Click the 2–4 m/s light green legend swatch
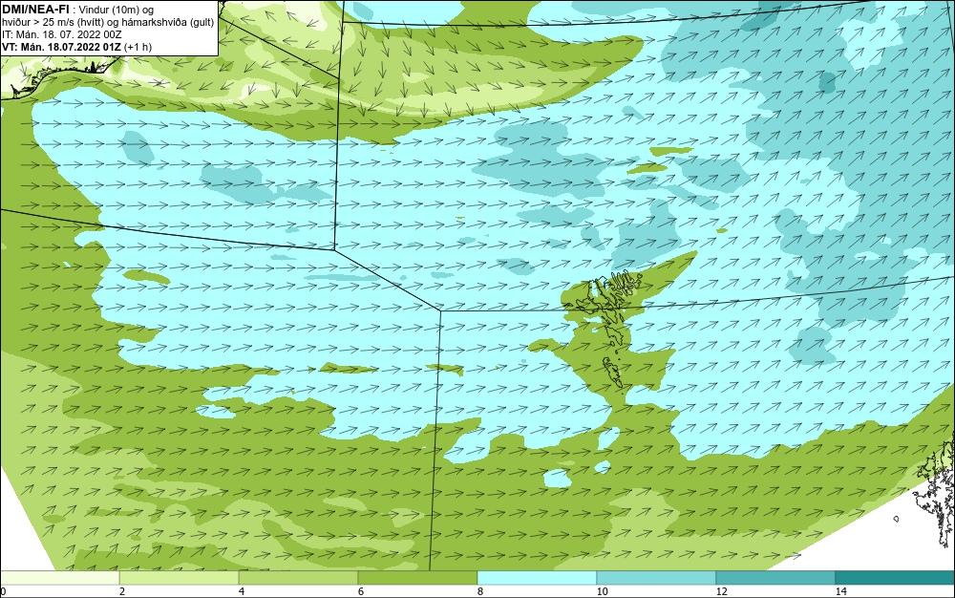The width and height of the screenshot is (955, 598). (180, 578)
